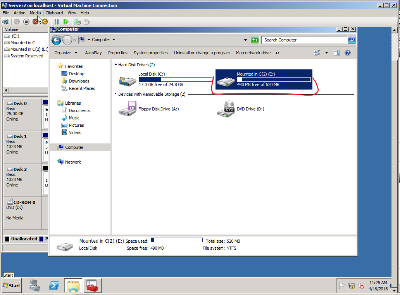
Task: Refresh the Computer address bar
Action: [255, 40]
